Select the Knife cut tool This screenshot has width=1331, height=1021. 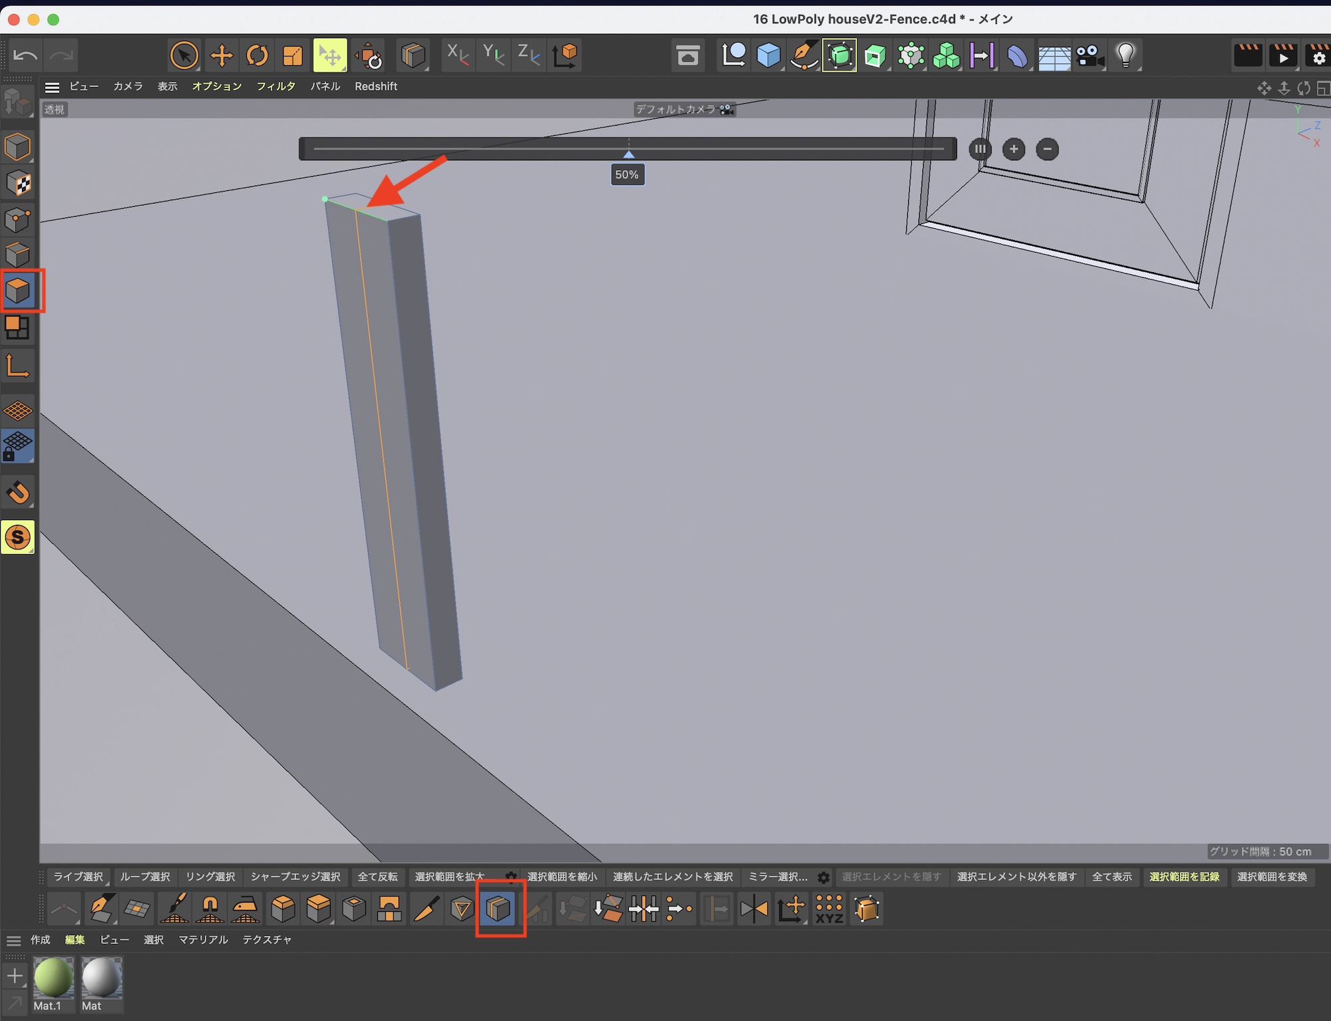pos(426,909)
